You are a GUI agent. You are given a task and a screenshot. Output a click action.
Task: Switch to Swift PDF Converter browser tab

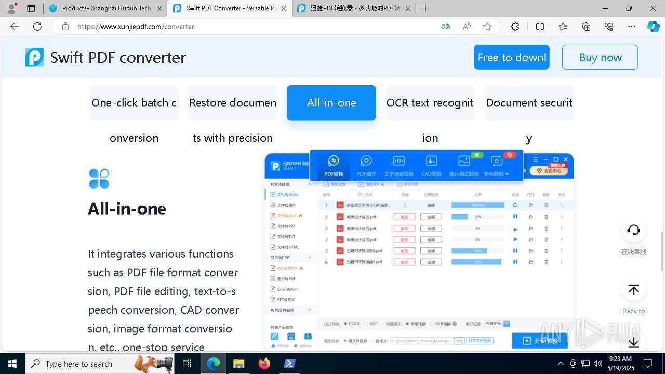(x=229, y=8)
